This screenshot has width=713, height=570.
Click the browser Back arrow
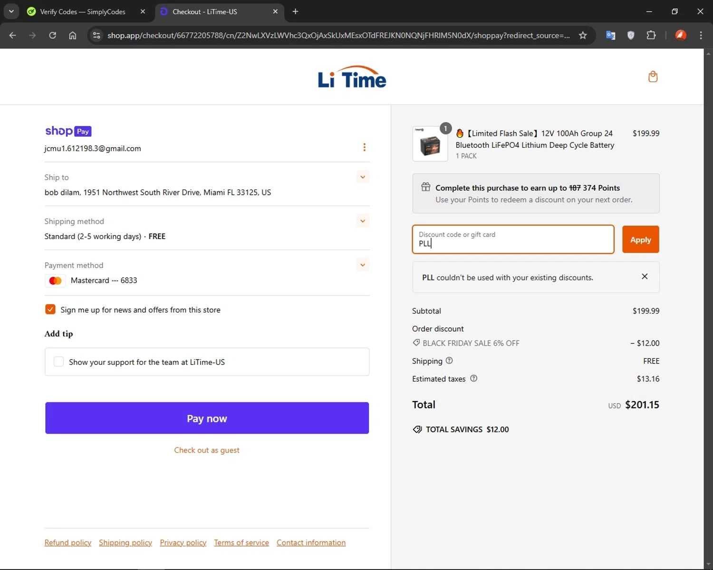[x=13, y=35]
